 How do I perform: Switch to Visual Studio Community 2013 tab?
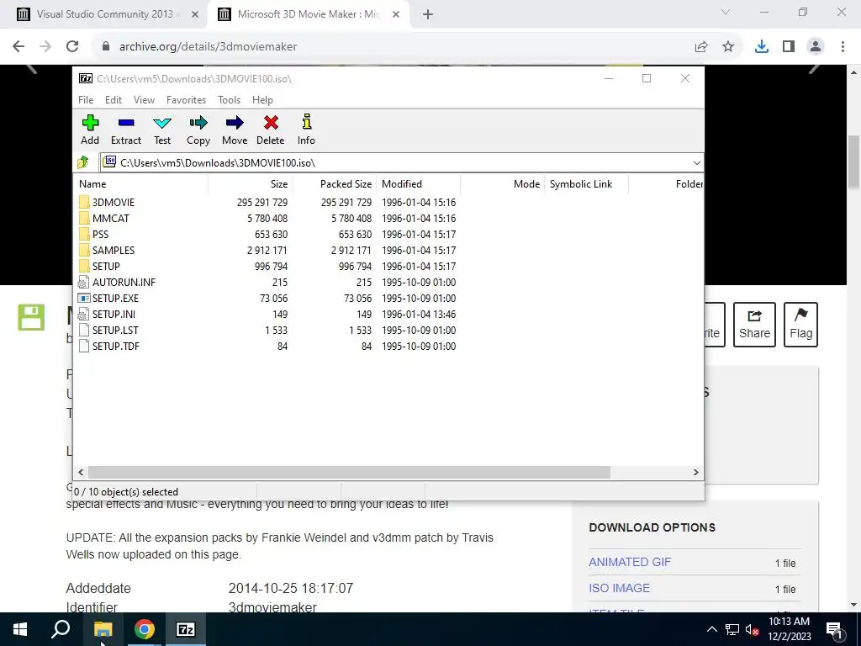point(104,14)
